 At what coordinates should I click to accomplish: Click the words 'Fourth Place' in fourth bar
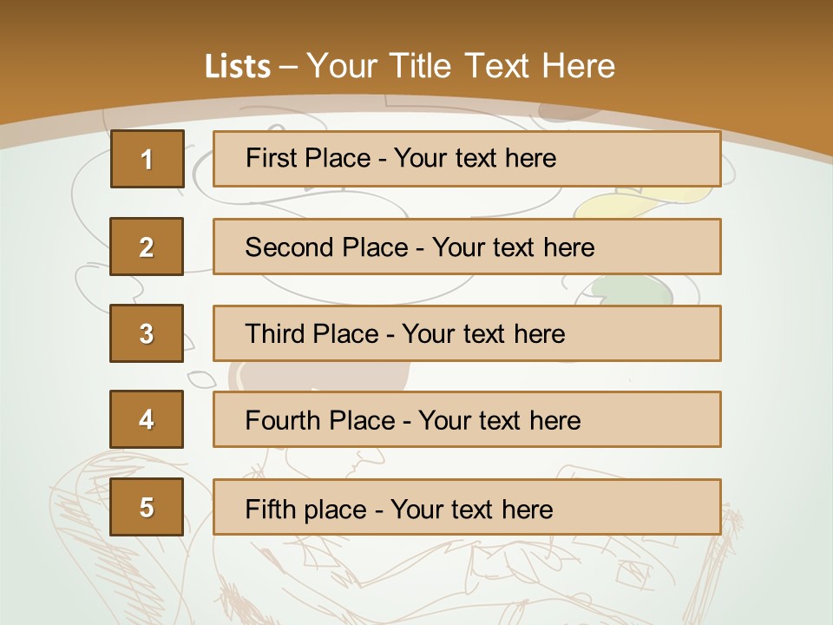point(320,420)
